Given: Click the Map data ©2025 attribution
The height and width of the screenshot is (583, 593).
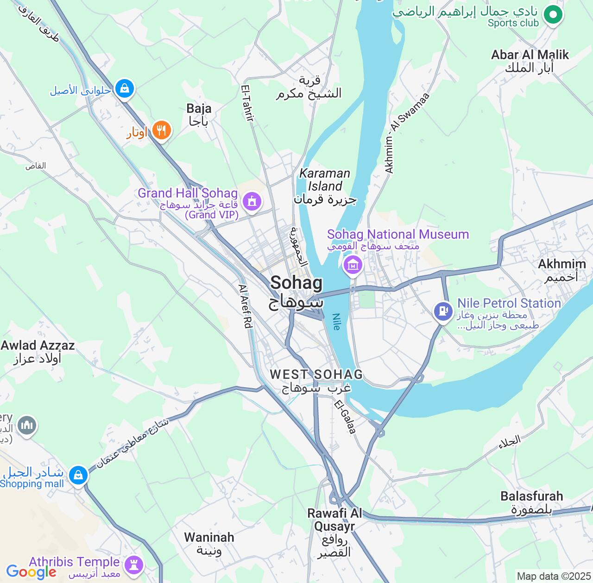Looking at the screenshot, I should [x=554, y=577].
